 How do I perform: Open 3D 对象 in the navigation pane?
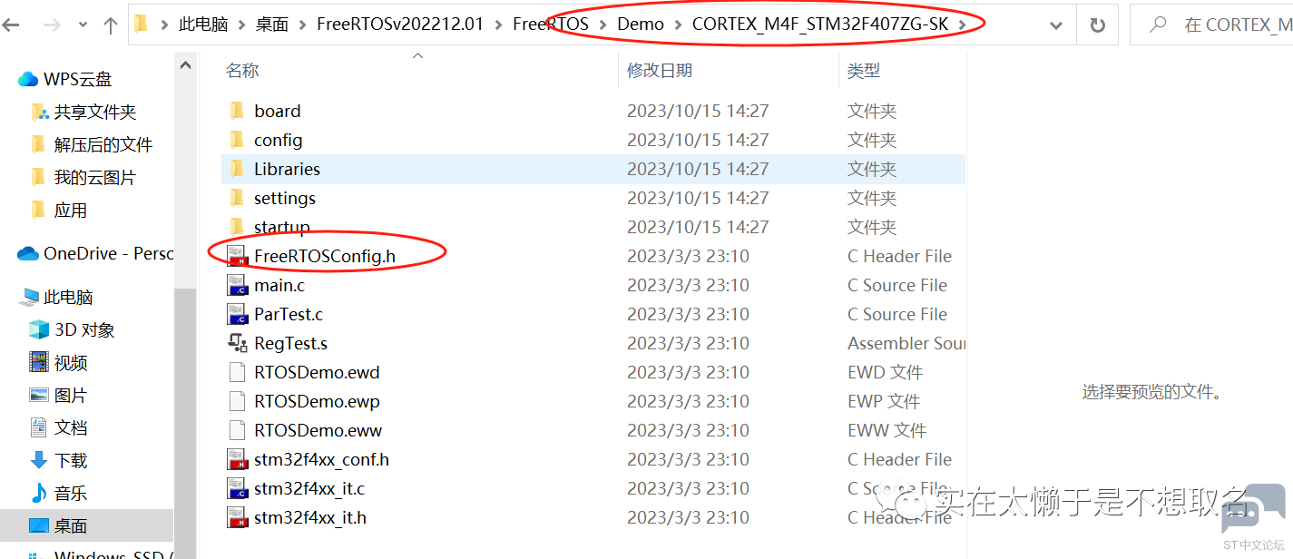click(x=84, y=329)
